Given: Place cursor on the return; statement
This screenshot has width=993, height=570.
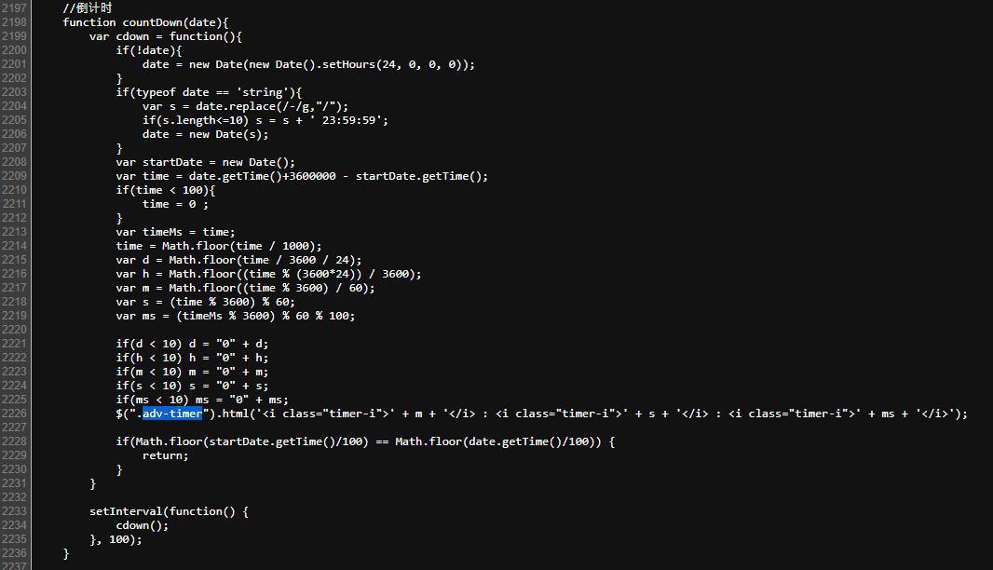Looking at the screenshot, I should click(x=165, y=455).
